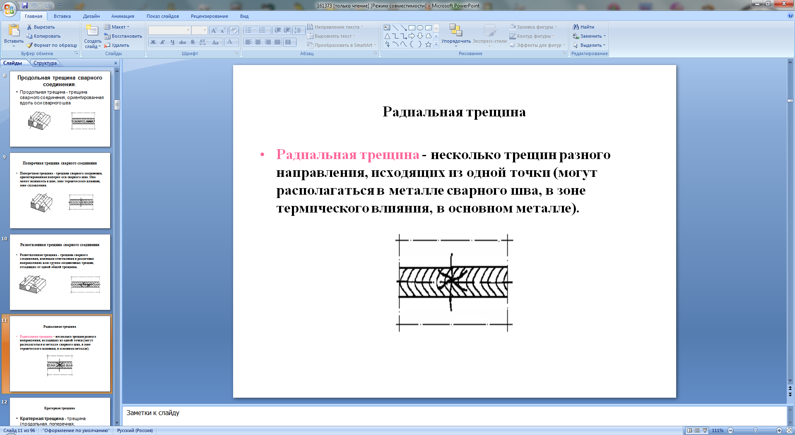Viewport: 795px width, 435px height.
Task: Click the Find (Найти) binoculars icon
Action: [576, 27]
